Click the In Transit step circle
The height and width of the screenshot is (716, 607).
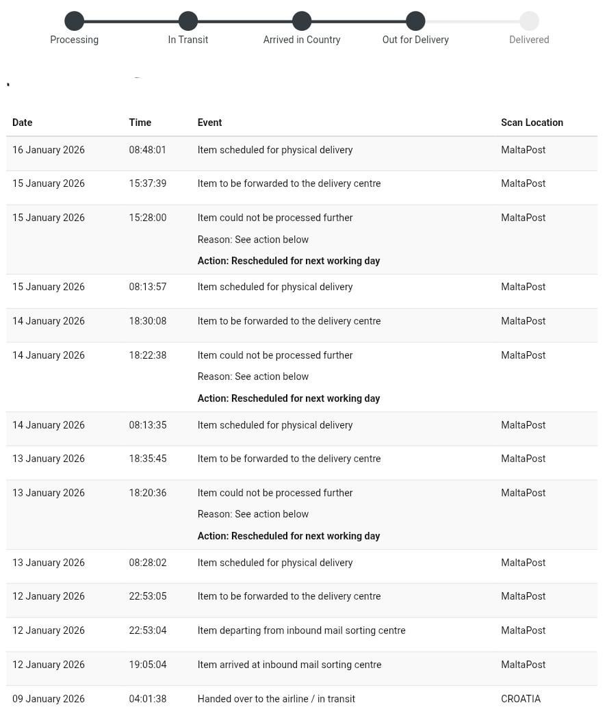(x=188, y=21)
